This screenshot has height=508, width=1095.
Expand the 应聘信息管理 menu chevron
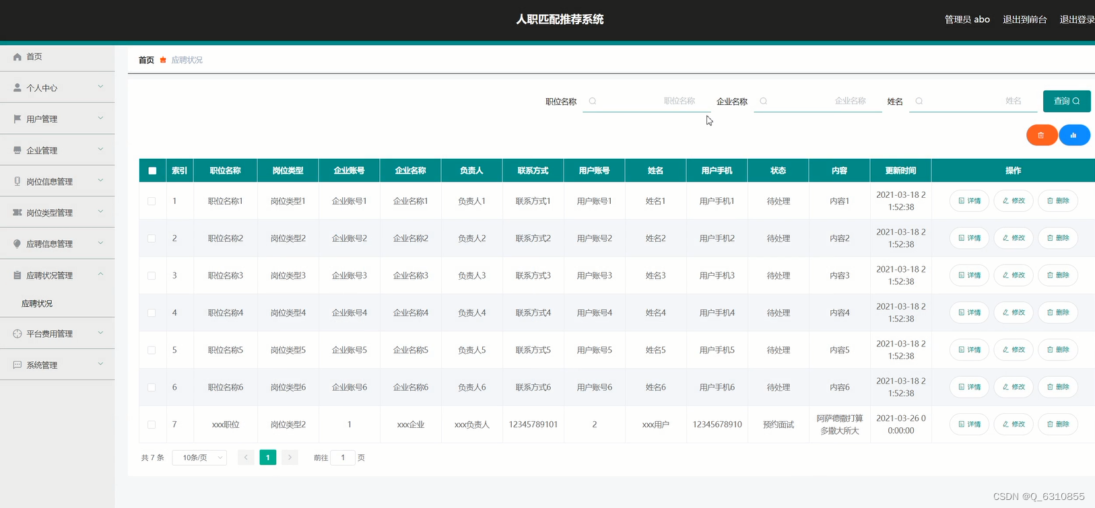100,243
